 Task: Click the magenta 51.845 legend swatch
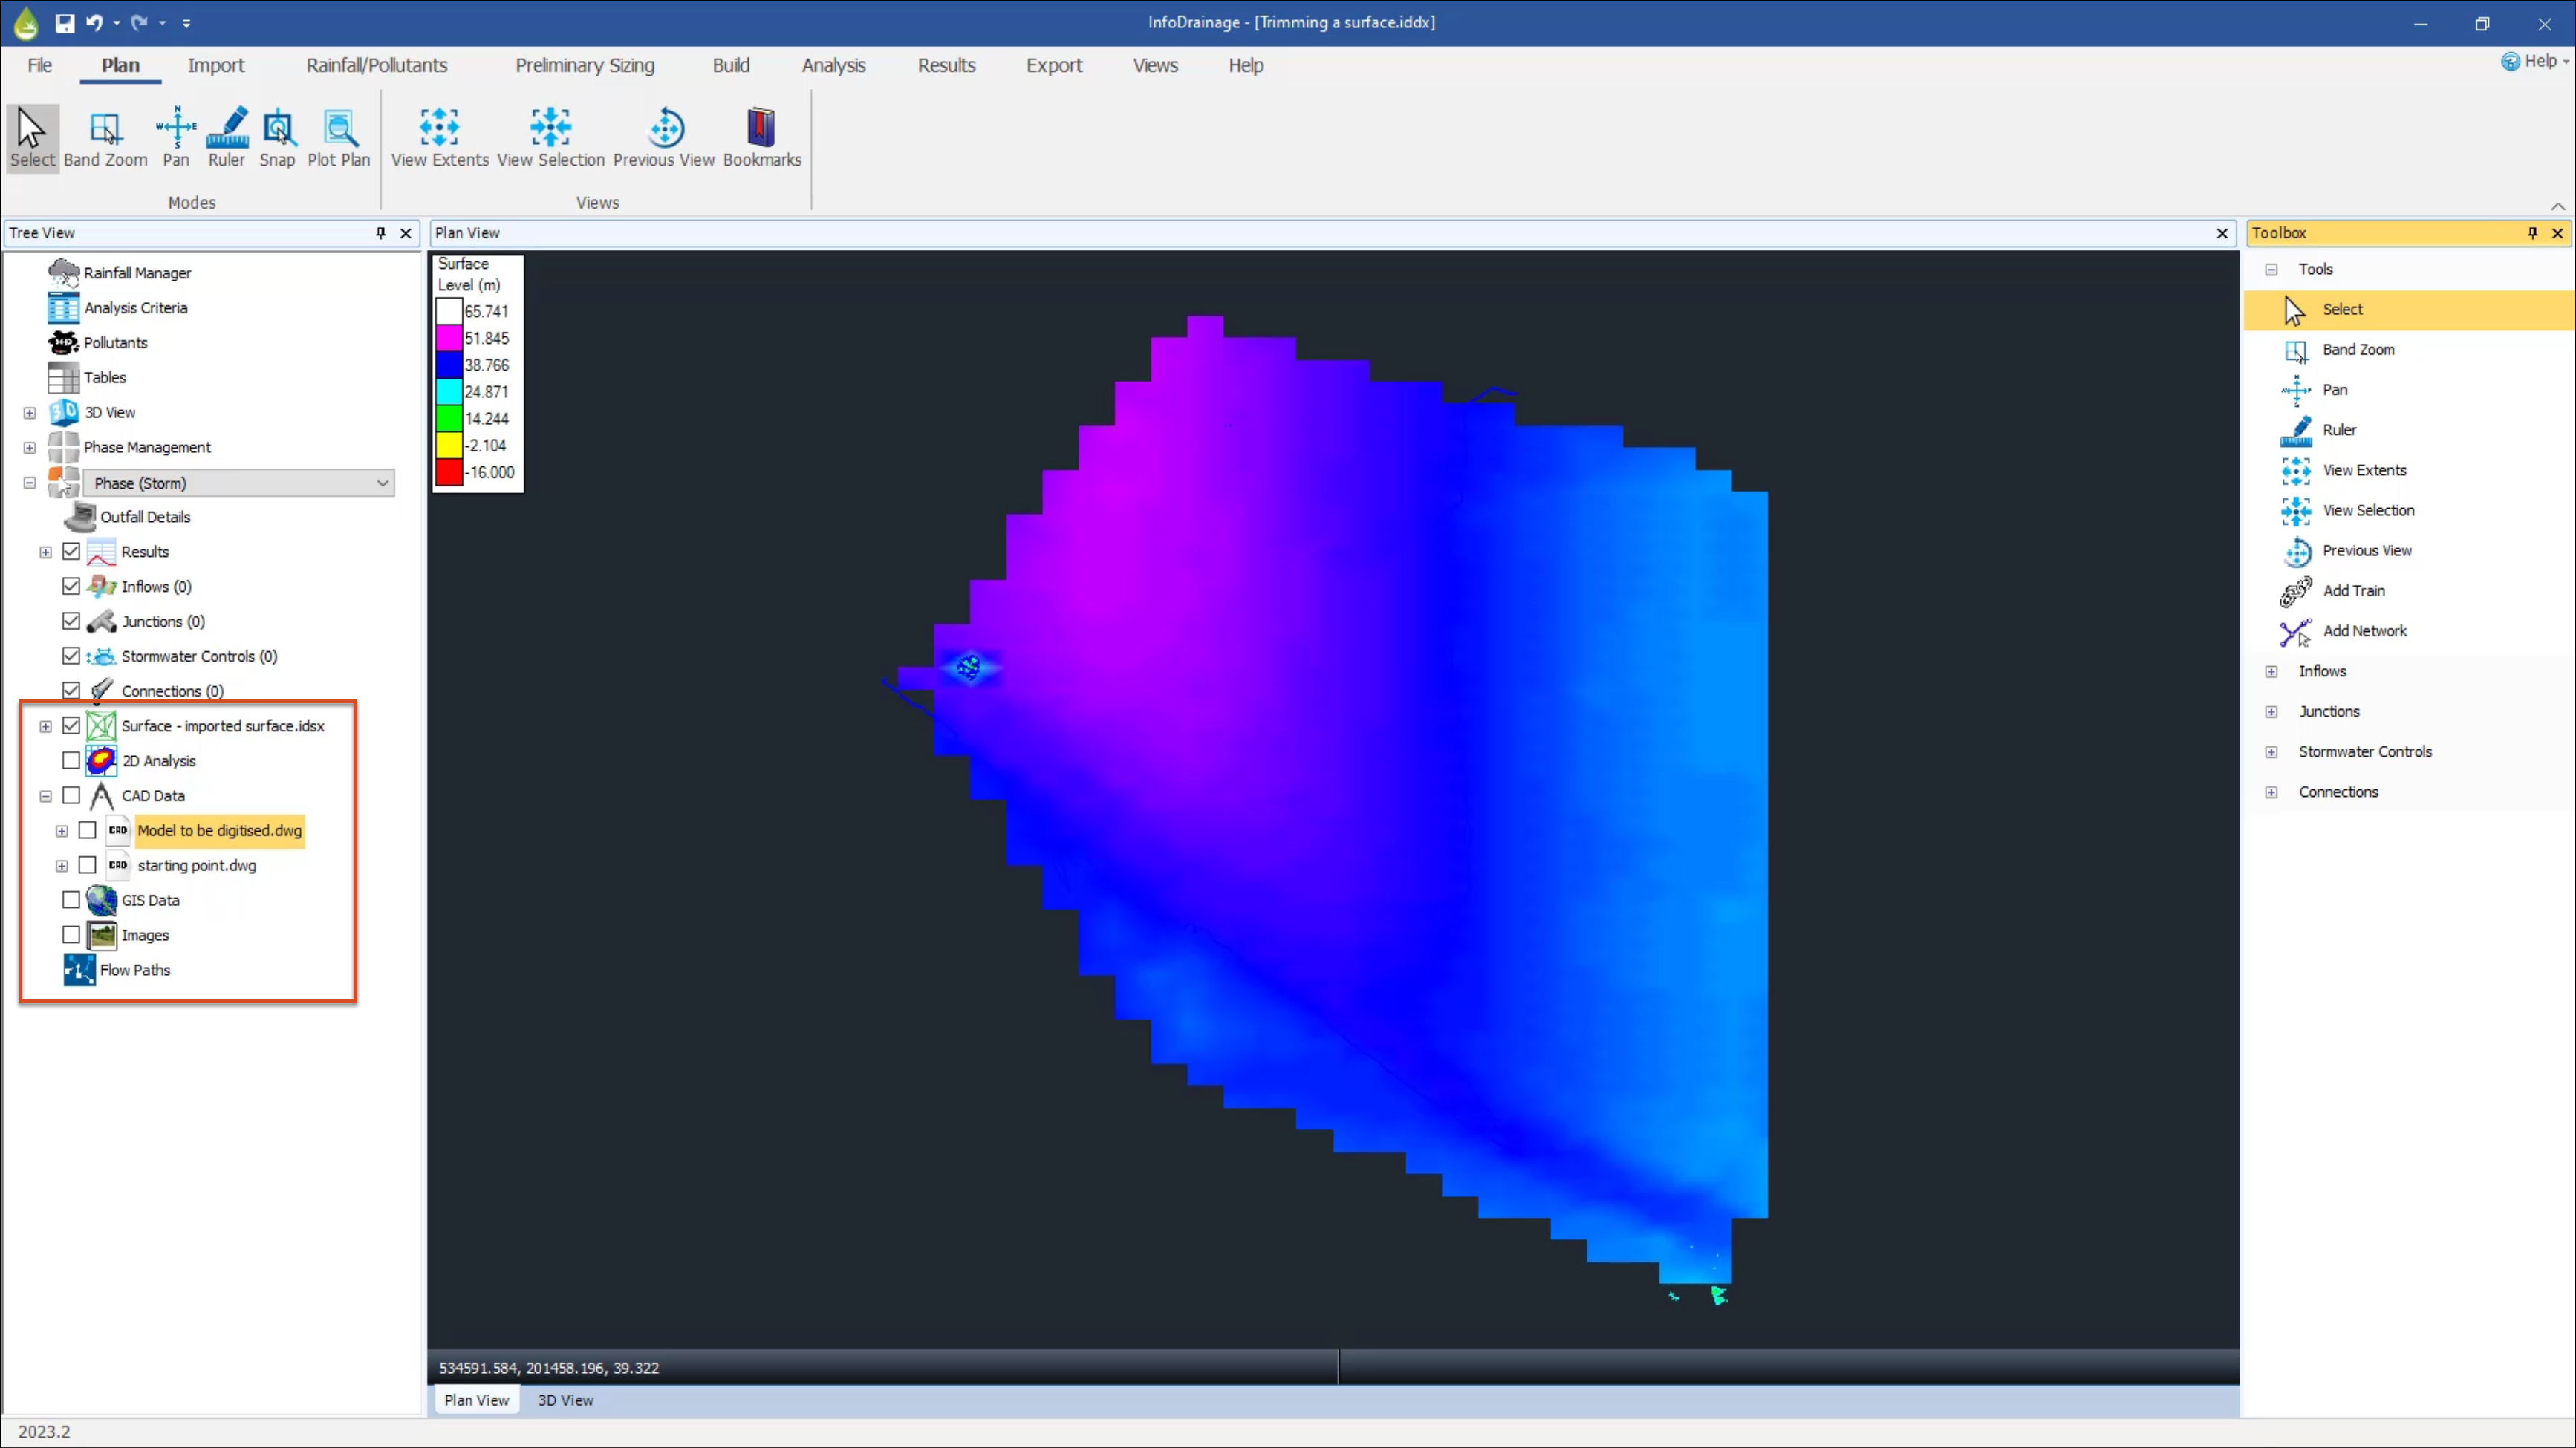[449, 338]
